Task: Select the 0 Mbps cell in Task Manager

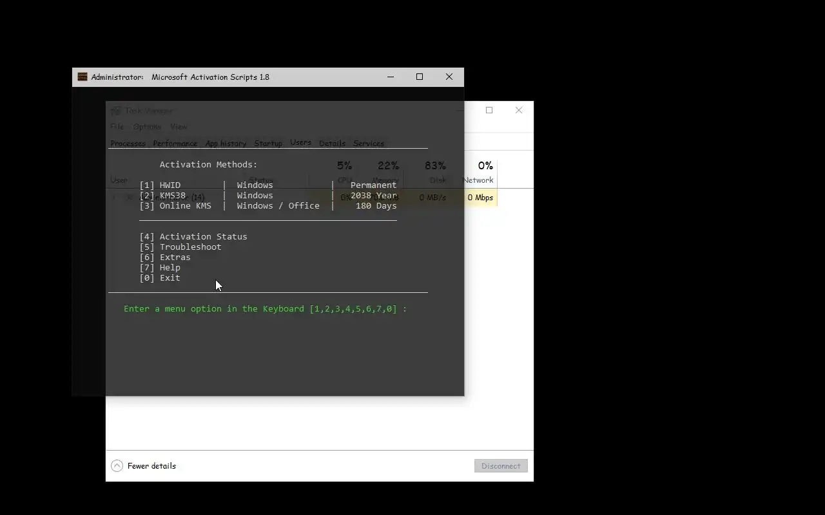Action: click(x=480, y=198)
